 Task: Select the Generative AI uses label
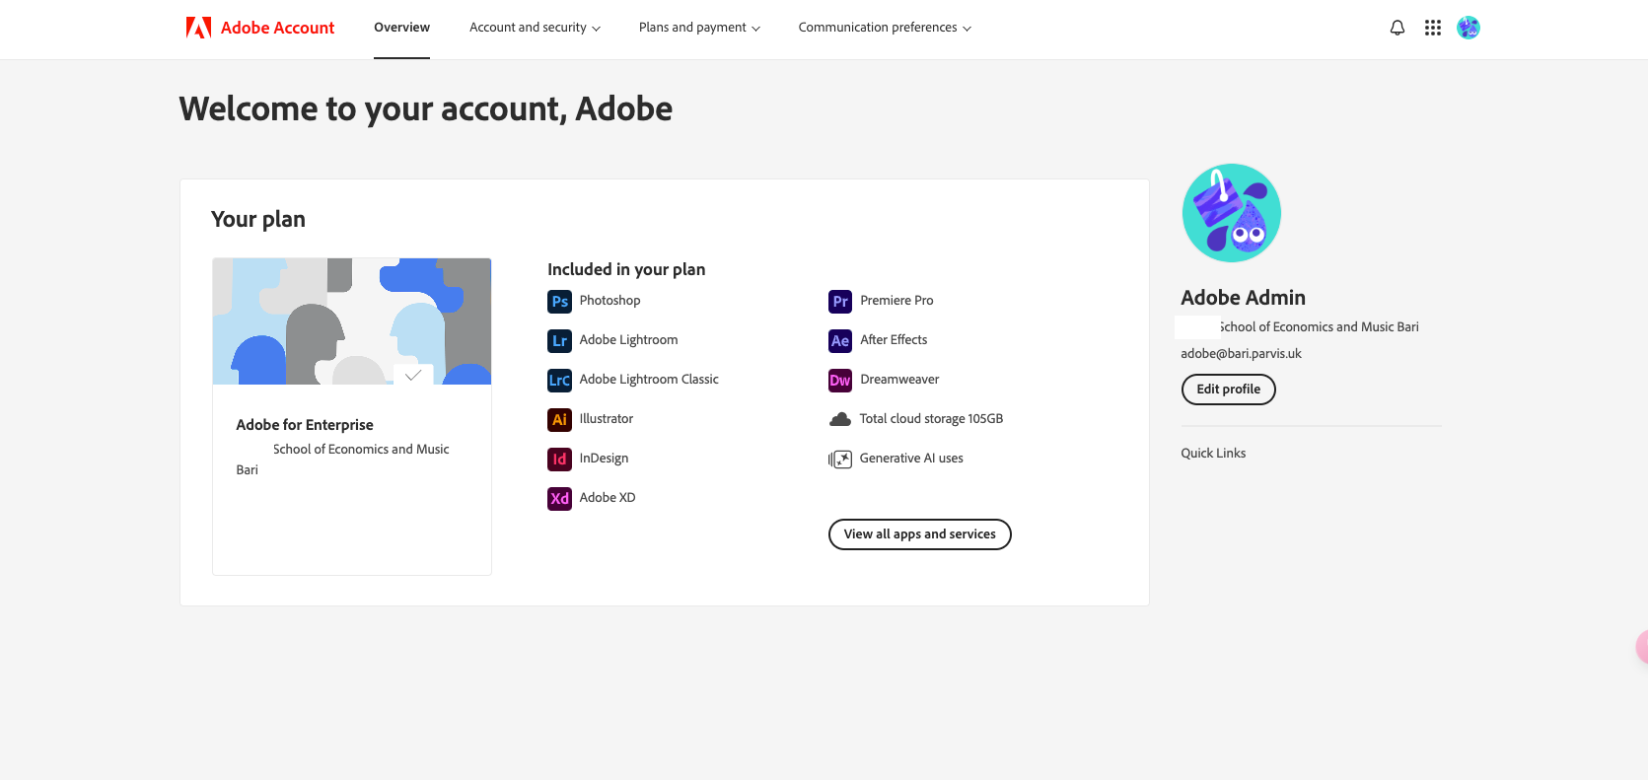911,459
